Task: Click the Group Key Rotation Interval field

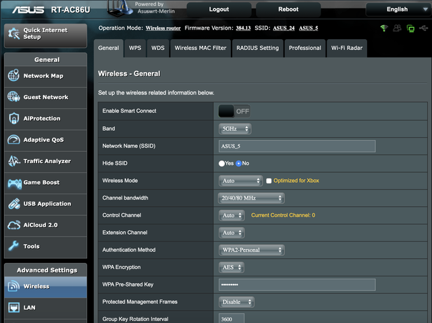Action: (x=232, y=318)
